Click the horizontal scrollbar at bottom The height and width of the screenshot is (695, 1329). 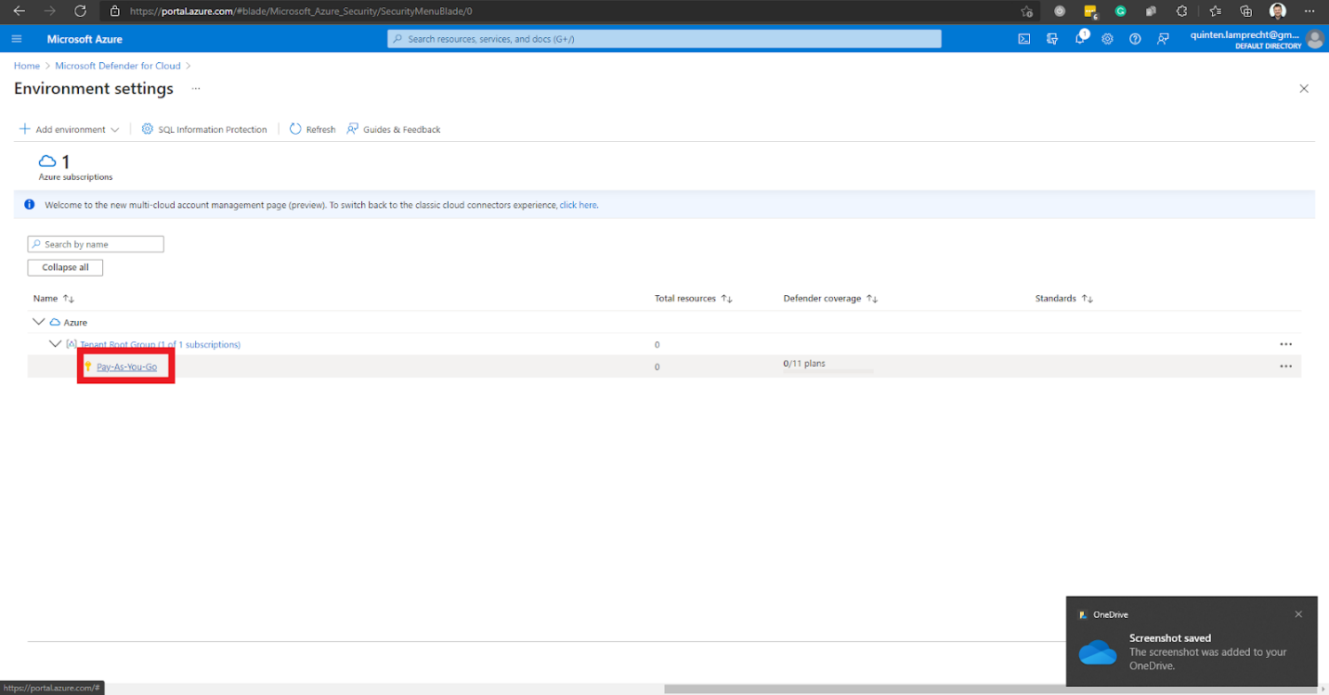[991, 689]
